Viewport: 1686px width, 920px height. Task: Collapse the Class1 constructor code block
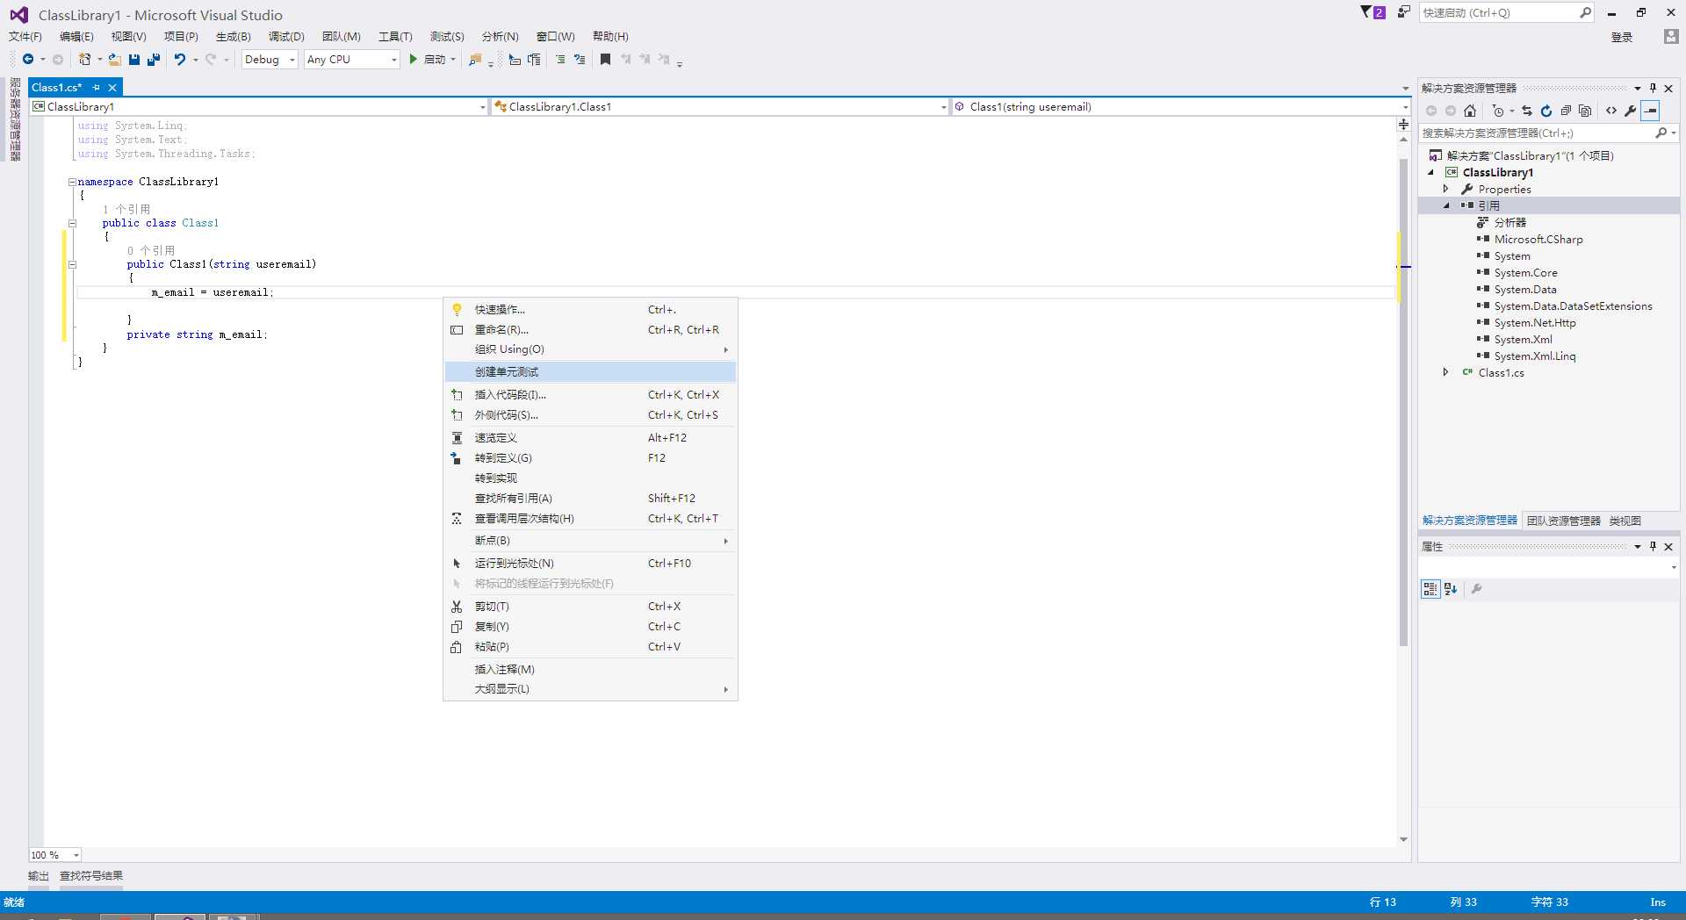pyautogui.click(x=72, y=264)
